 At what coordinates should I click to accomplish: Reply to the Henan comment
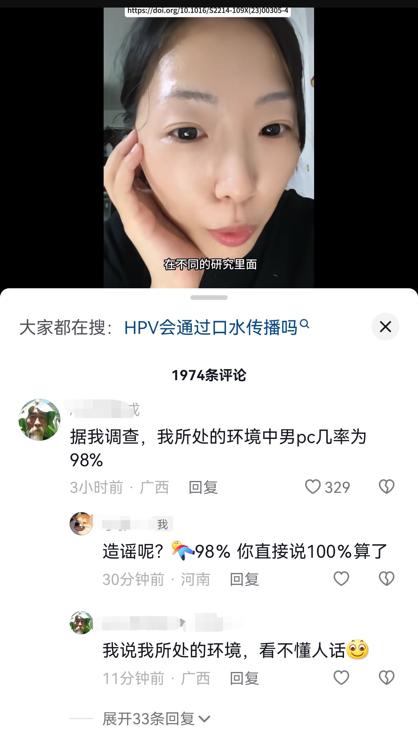[x=244, y=579]
